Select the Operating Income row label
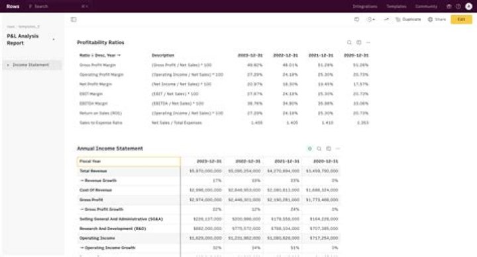The width and height of the screenshot is (477, 257). (97, 239)
